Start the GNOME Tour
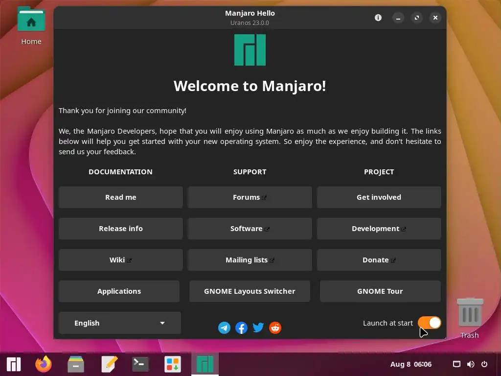The image size is (501, 376). pos(380,291)
